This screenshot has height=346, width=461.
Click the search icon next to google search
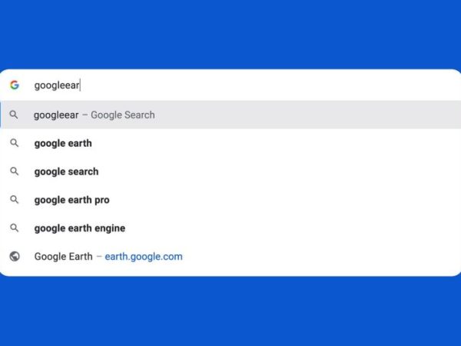coord(15,171)
